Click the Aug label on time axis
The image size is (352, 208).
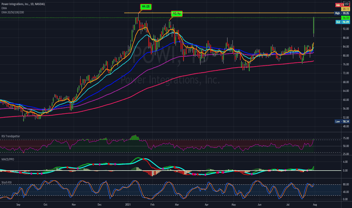315,205
